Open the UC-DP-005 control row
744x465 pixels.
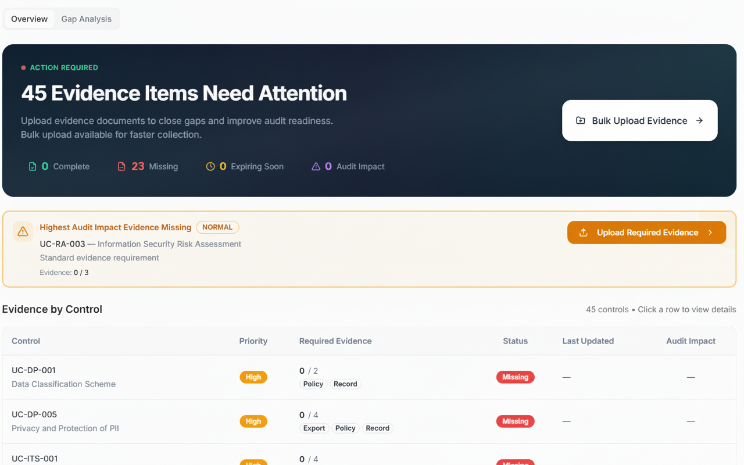(369, 421)
